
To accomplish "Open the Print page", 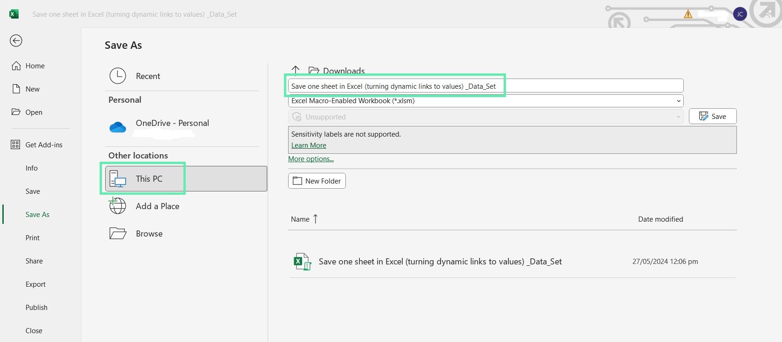I will tap(33, 238).
